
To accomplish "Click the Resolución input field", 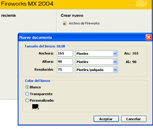I will pyautogui.click(x=65, y=70).
